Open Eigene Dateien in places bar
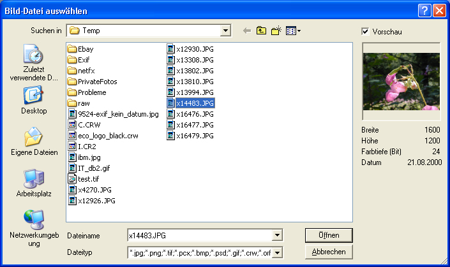This screenshot has width=450, height=267. (33, 143)
